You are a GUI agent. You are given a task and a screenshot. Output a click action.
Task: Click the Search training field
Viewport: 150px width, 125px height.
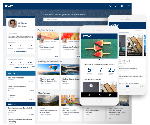pos(76,19)
